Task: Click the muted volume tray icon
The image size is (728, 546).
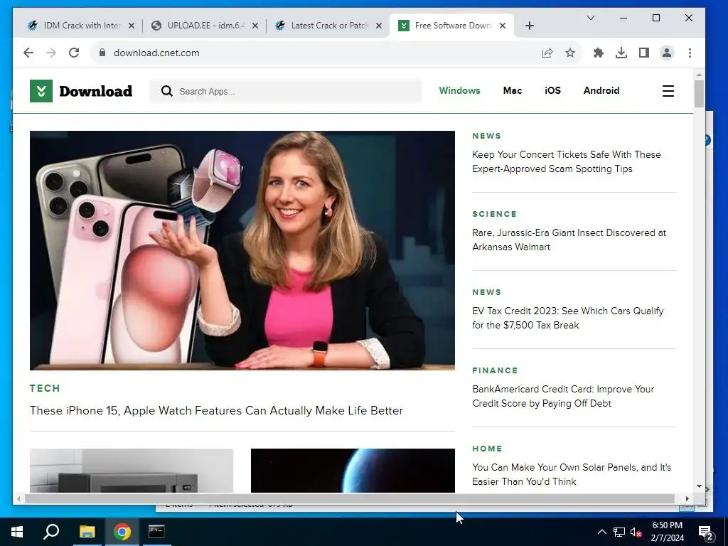Action: 636,532
